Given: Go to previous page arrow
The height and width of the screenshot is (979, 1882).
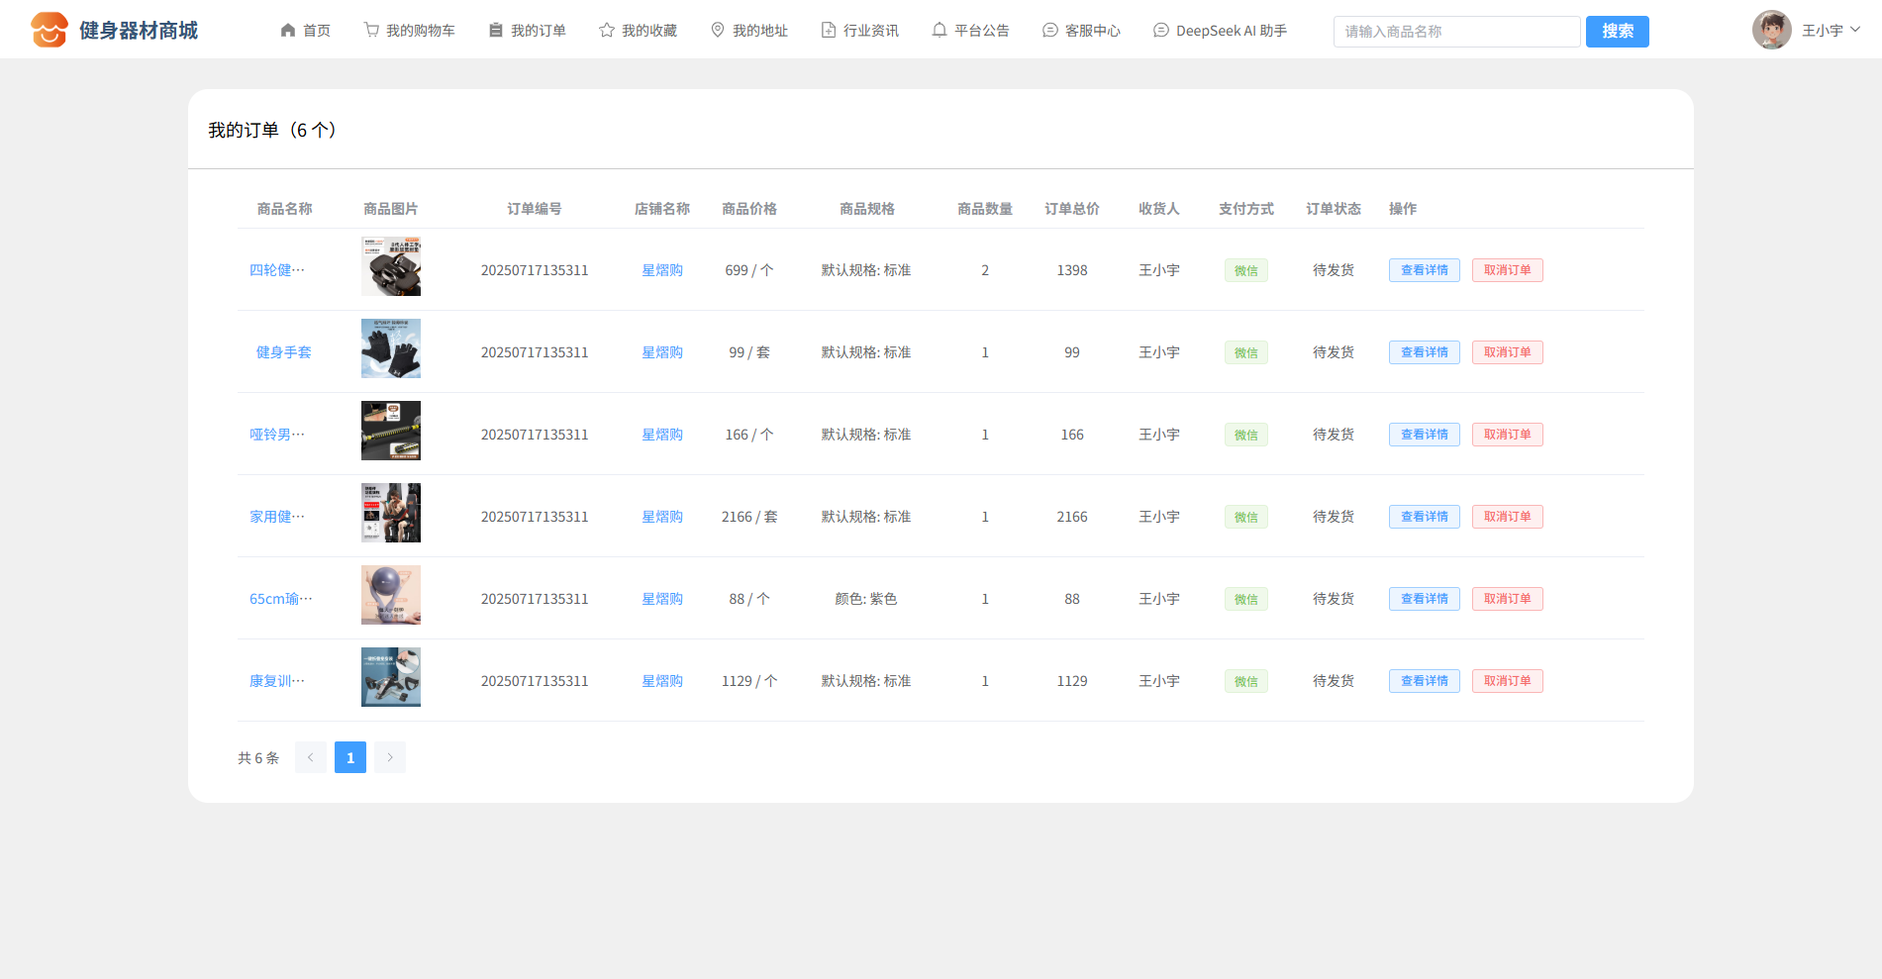Looking at the screenshot, I should 311,757.
